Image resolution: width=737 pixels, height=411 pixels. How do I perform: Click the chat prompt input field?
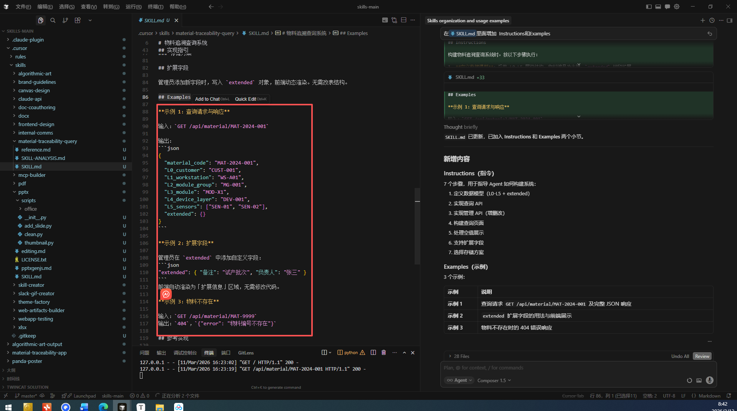tap(578, 368)
